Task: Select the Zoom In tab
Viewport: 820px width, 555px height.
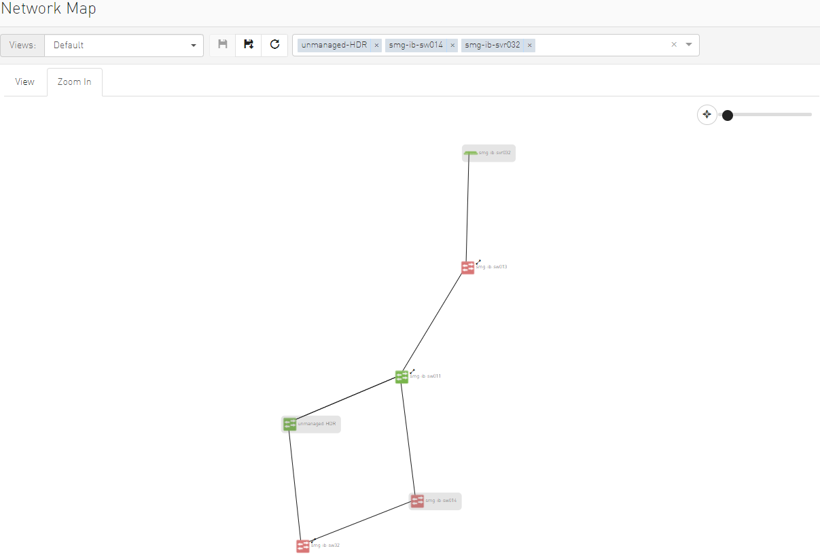Action: pos(75,82)
